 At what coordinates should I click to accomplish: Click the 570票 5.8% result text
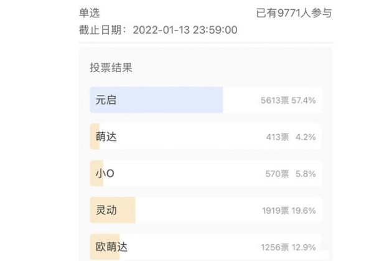tap(291, 174)
